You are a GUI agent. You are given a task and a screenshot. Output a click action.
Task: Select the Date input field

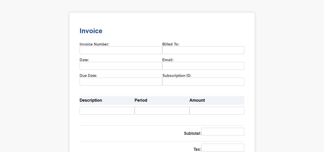[121, 66]
